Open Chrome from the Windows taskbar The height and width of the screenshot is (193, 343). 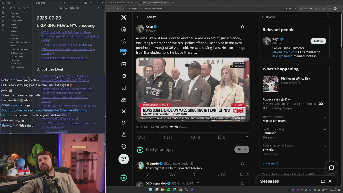click(180, 190)
